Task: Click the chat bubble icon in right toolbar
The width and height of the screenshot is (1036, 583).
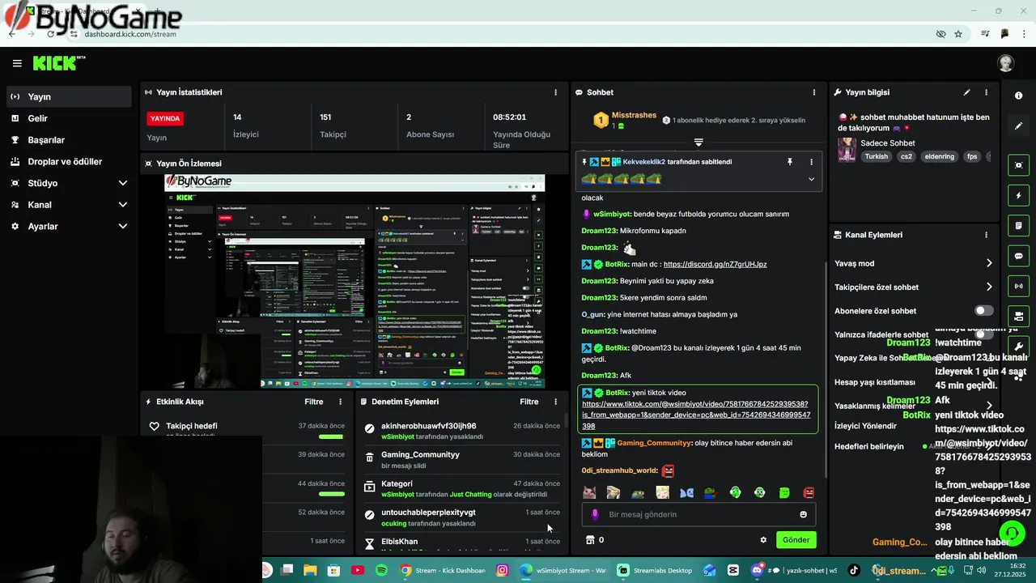Action: click(1018, 256)
